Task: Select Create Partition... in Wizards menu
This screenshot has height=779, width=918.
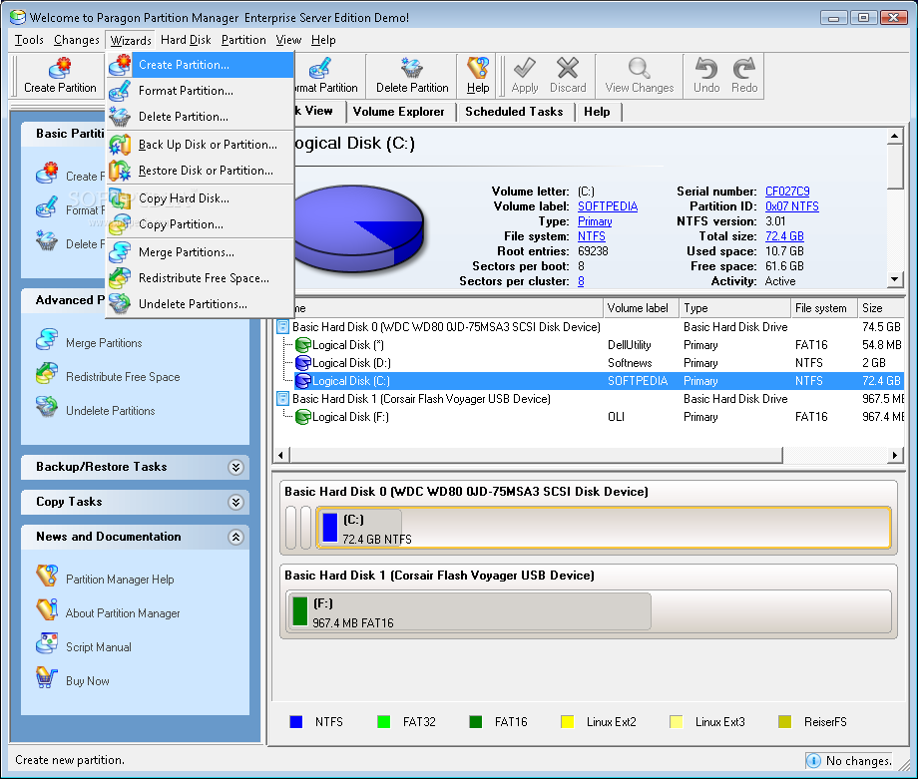Action: point(201,65)
